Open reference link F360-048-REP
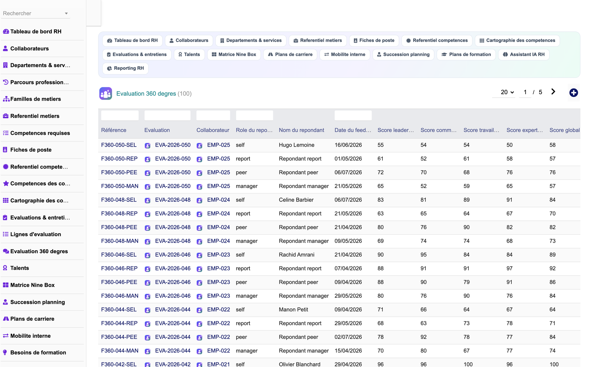Image resolution: width=593 pixels, height=367 pixels. 119,214
